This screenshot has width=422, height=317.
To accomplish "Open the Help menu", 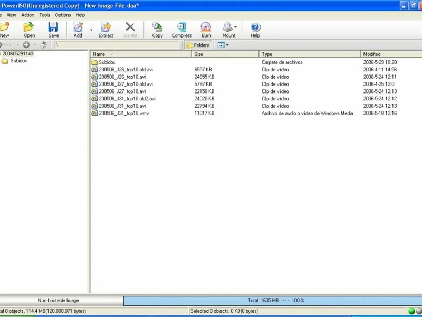I will [80, 15].
